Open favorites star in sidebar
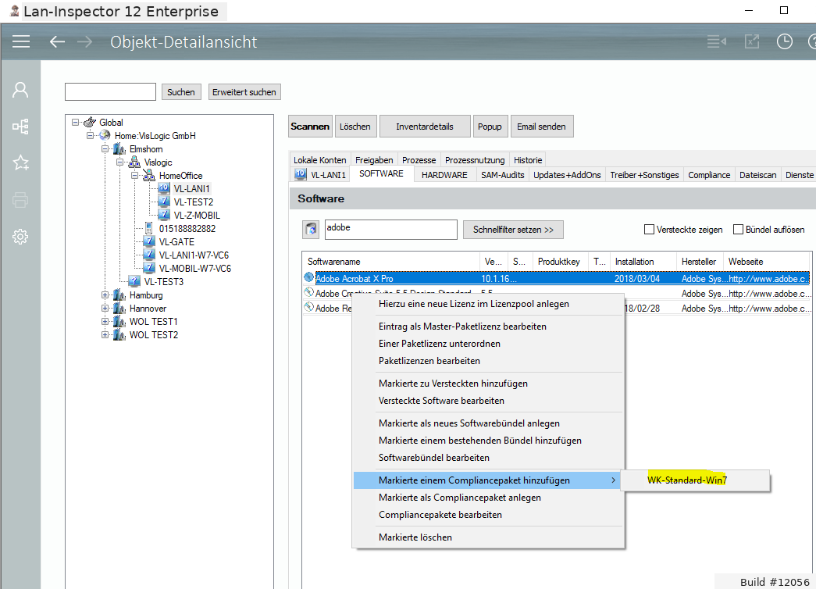Image resolution: width=816 pixels, height=589 pixels. click(x=20, y=163)
